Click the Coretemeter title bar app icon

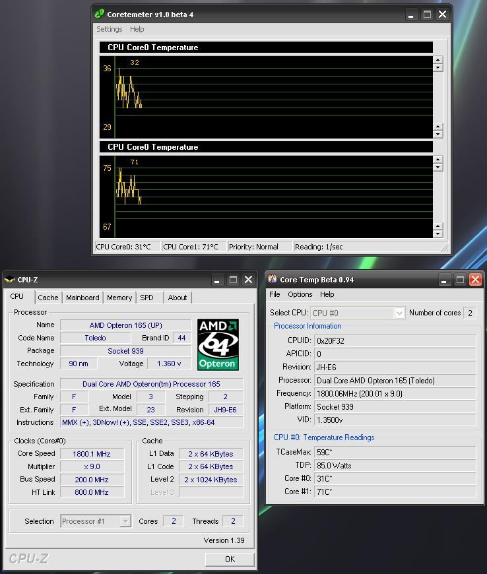click(99, 14)
